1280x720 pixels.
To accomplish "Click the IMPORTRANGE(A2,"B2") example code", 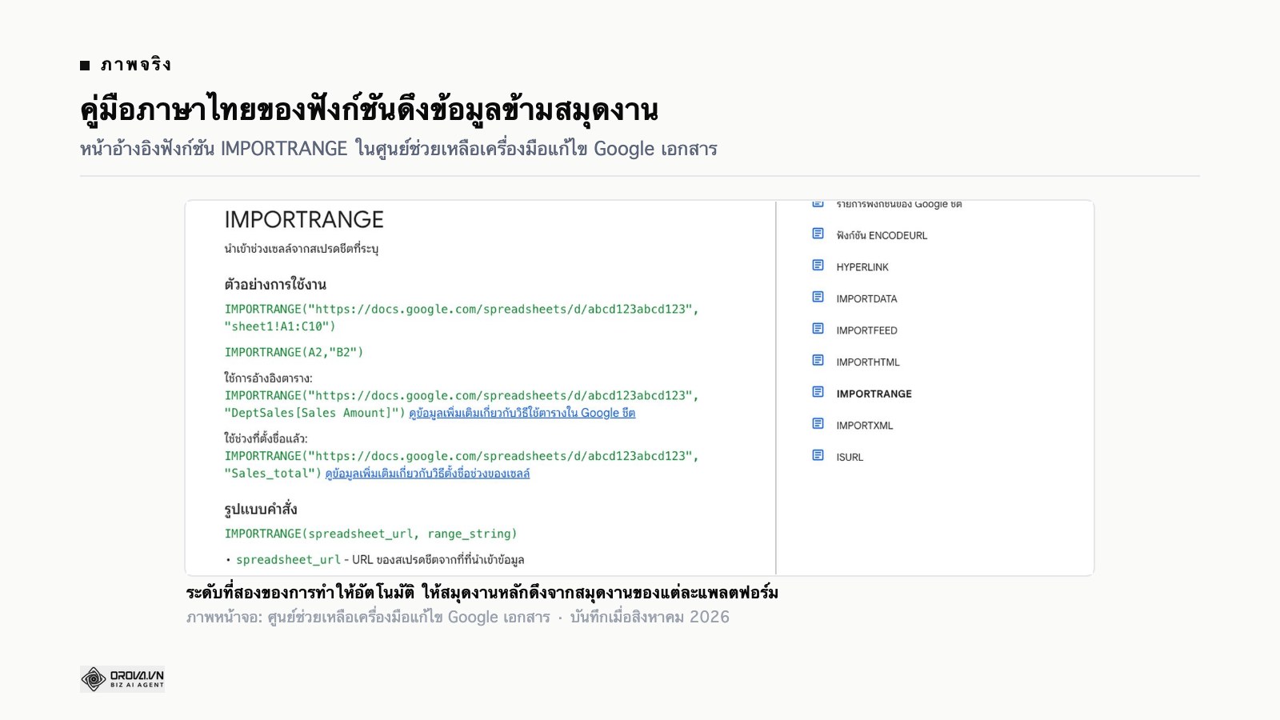I will [294, 352].
